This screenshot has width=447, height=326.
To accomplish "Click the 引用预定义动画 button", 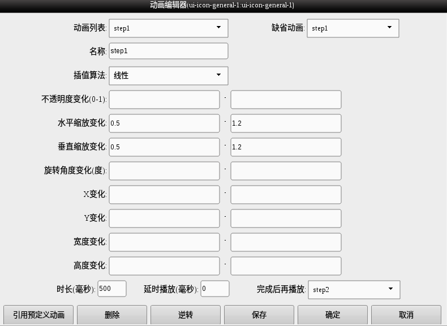I will (38, 315).
